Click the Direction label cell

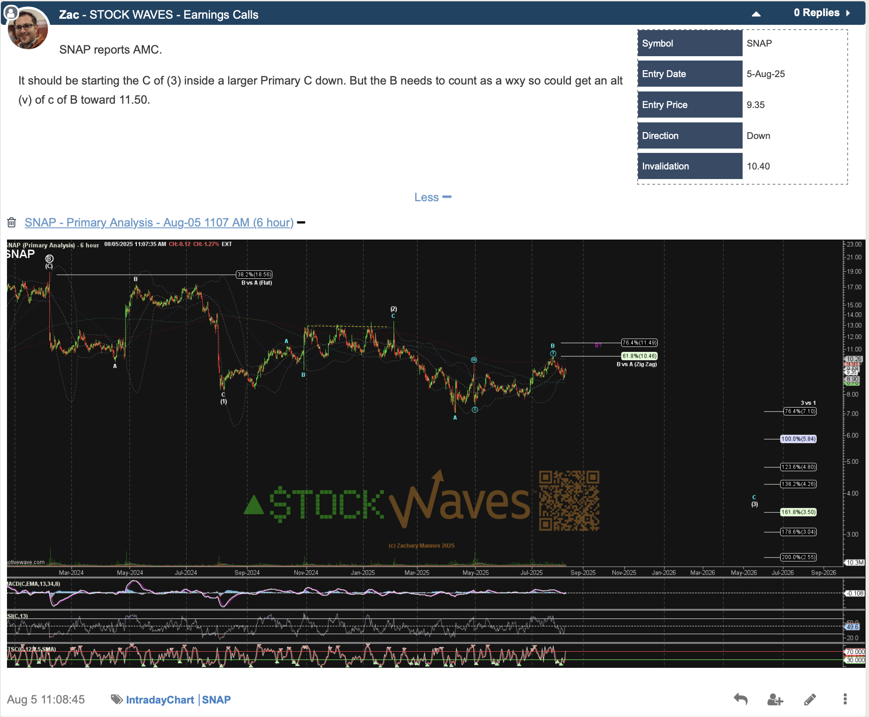[x=690, y=135]
